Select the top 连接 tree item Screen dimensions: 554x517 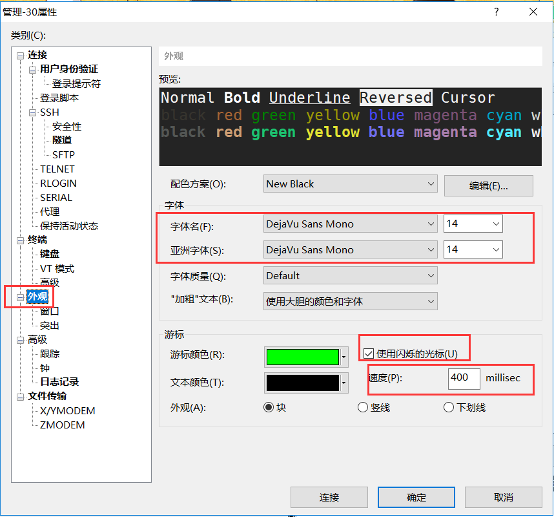tap(37, 55)
